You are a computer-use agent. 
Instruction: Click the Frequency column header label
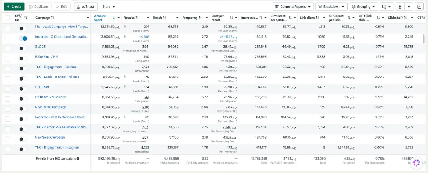[x=190, y=18]
